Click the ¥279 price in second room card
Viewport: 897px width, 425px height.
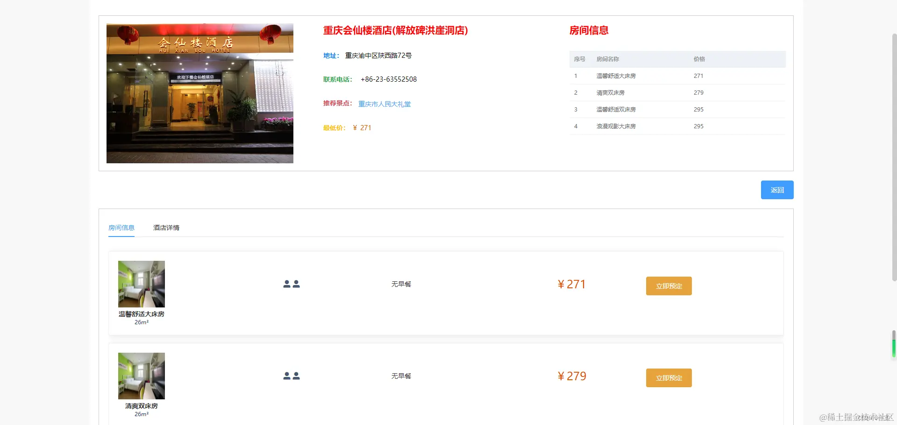click(572, 376)
